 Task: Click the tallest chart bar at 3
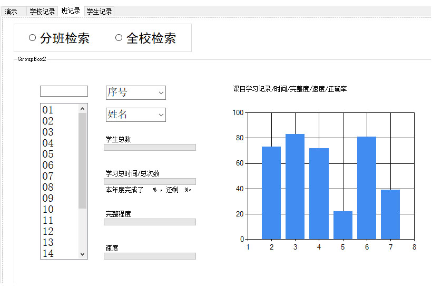[x=295, y=187]
